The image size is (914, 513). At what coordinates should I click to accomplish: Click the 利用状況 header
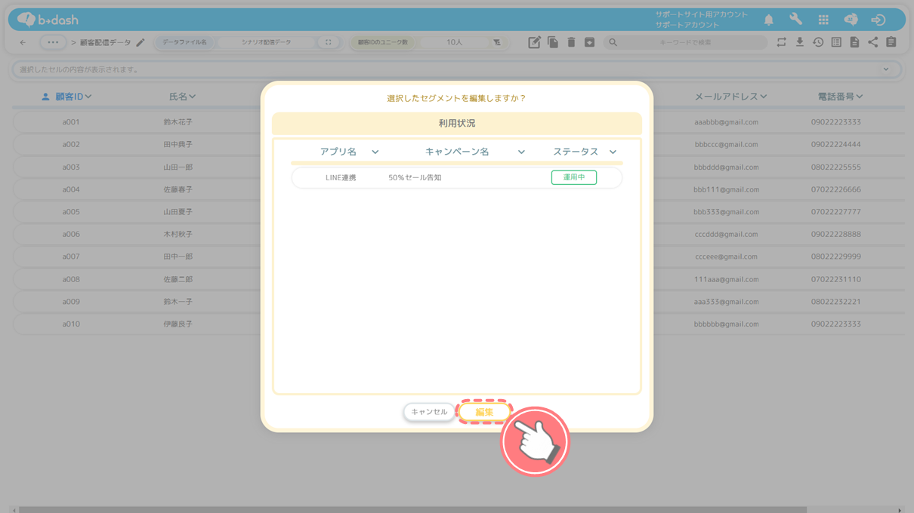coord(457,123)
